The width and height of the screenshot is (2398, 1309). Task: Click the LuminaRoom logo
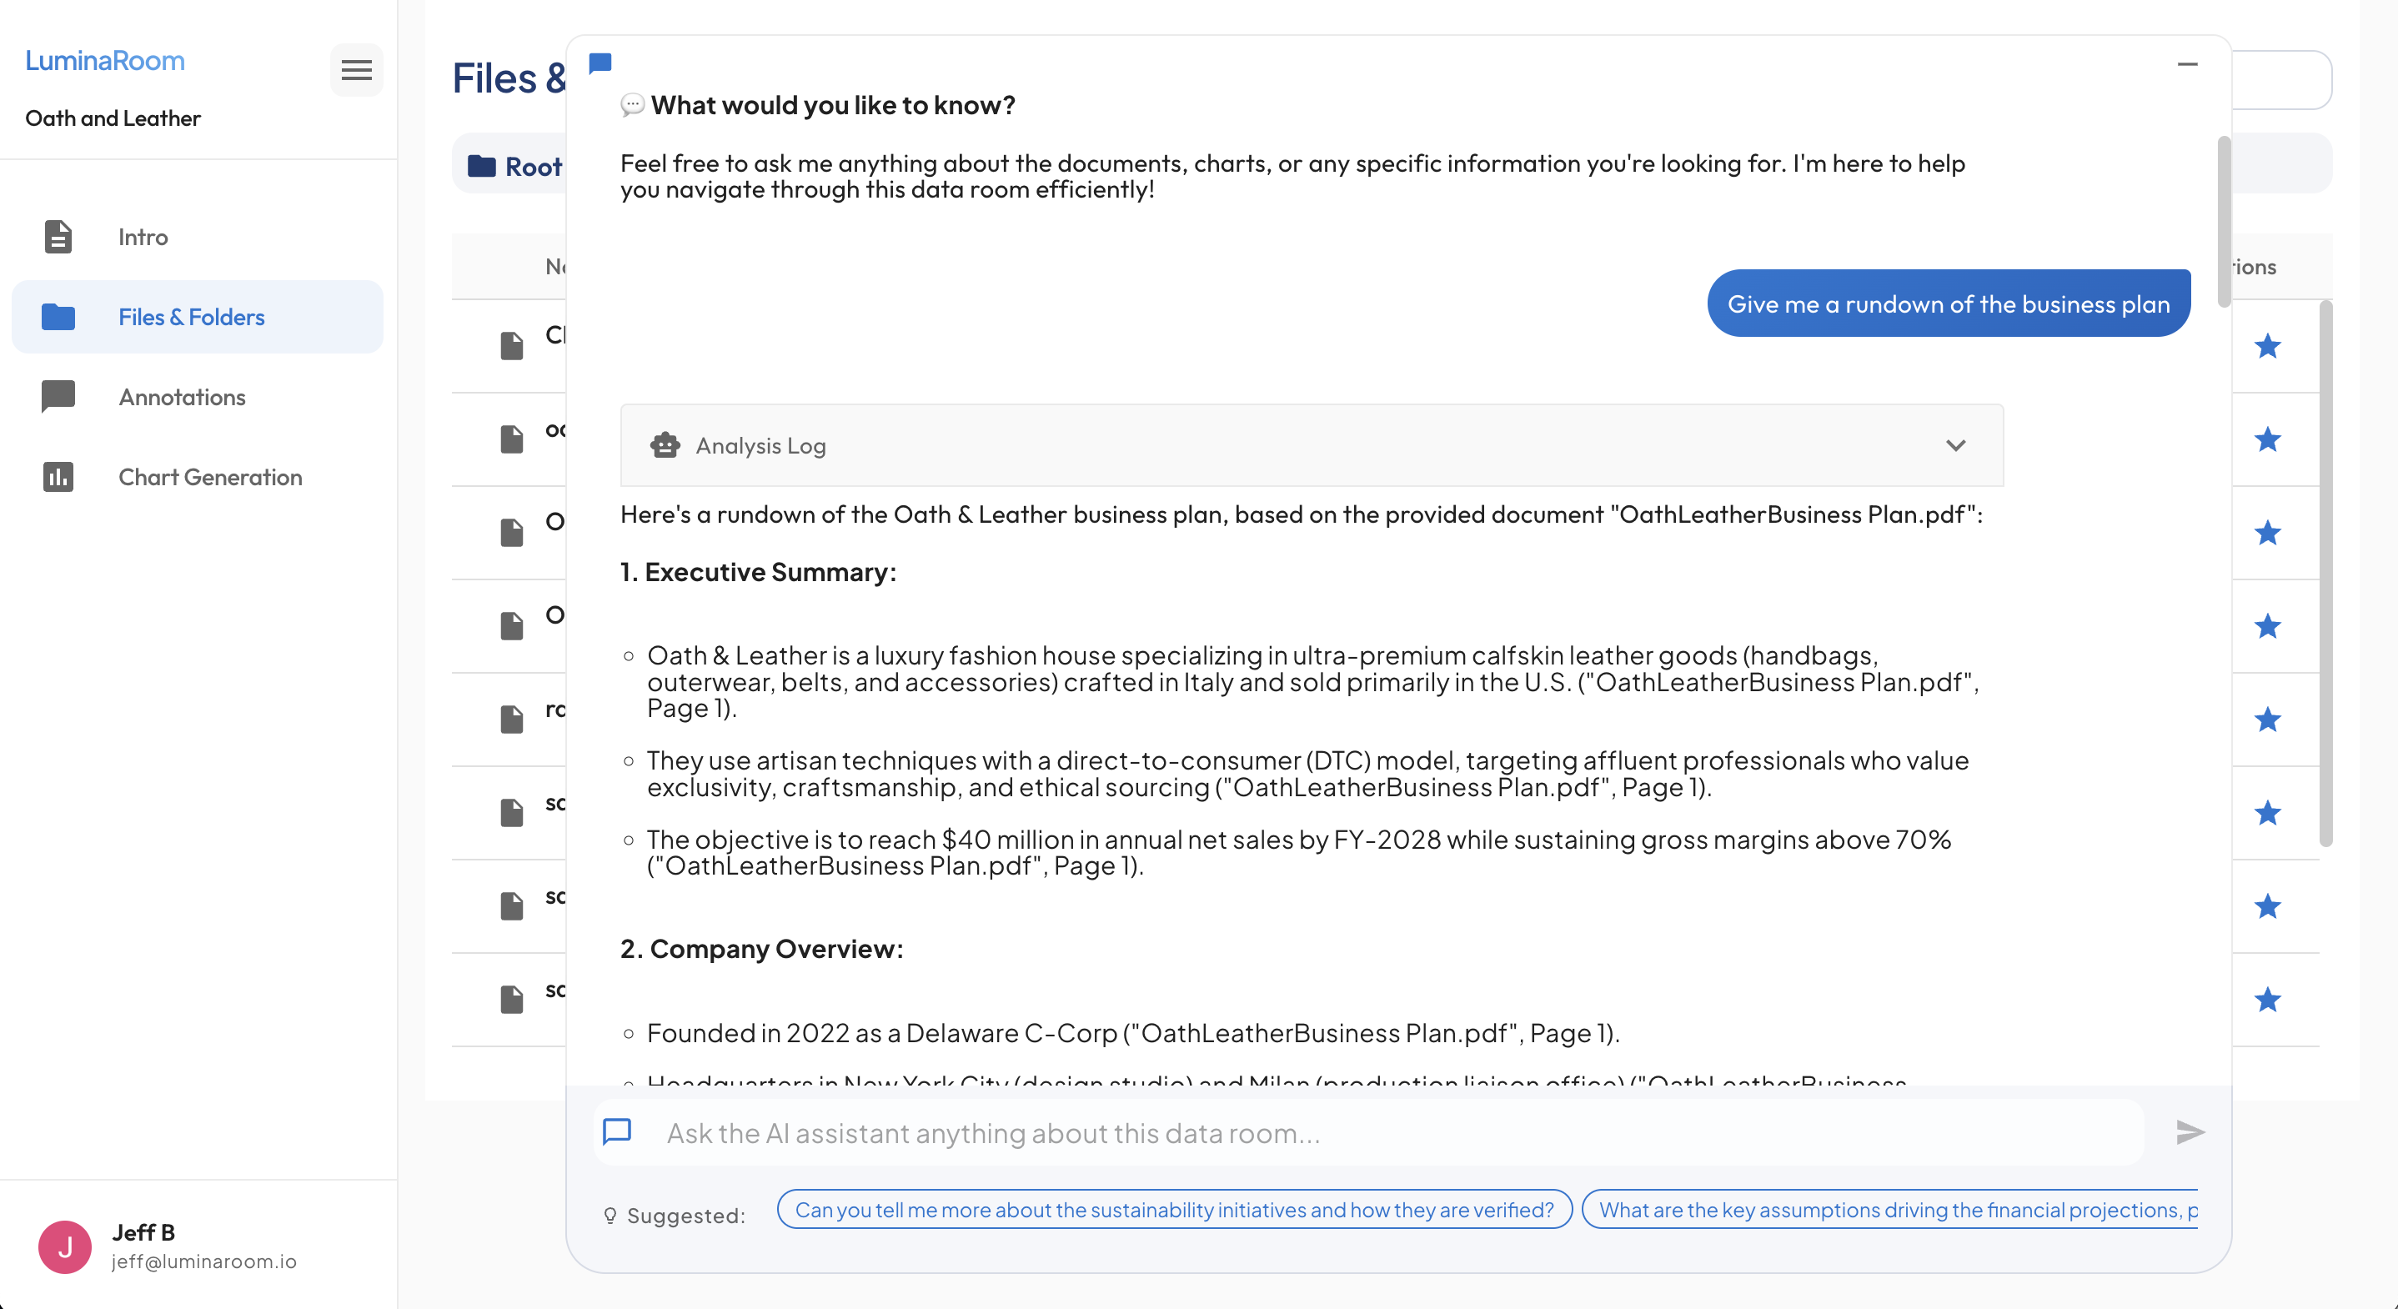pyautogui.click(x=105, y=61)
